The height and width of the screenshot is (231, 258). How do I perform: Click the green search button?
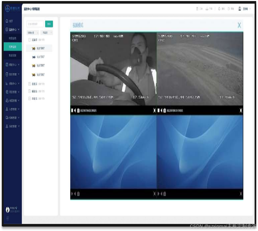(x=49, y=24)
